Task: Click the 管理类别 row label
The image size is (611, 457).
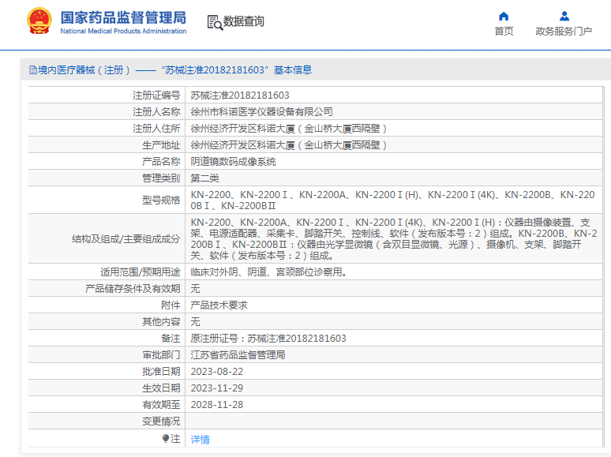Action: (161, 178)
